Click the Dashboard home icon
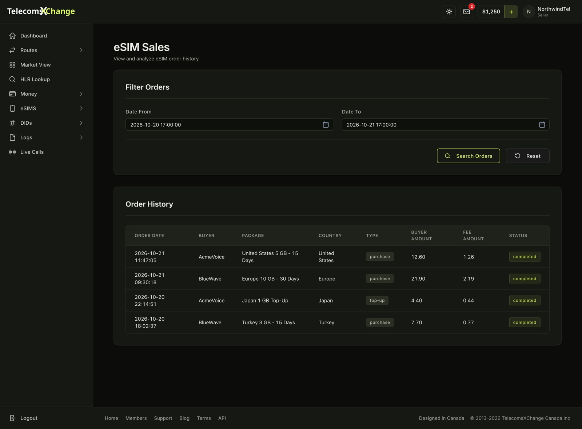 tap(12, 36)
